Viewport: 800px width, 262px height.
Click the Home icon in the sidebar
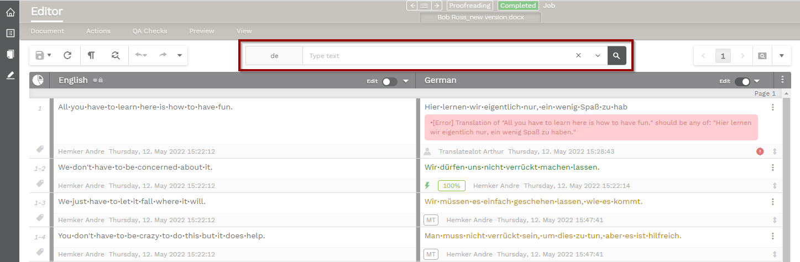click(10, 12)
